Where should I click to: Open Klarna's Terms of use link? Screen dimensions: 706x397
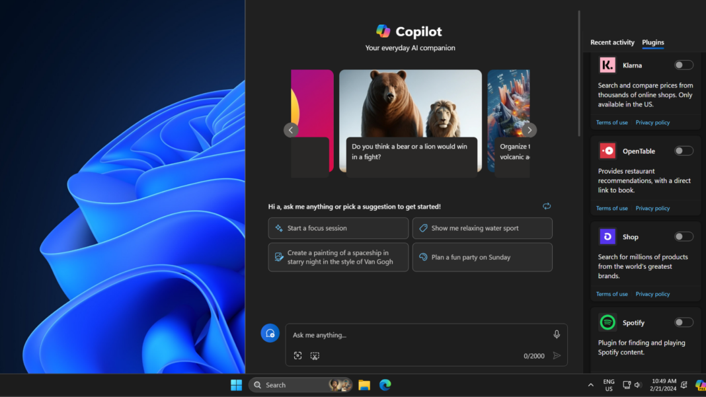[611, 122]
